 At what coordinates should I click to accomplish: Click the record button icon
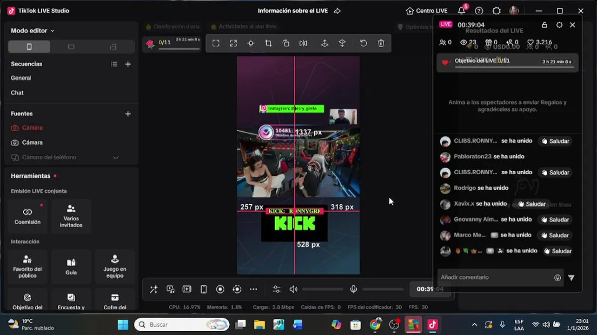tap(220, 289)
